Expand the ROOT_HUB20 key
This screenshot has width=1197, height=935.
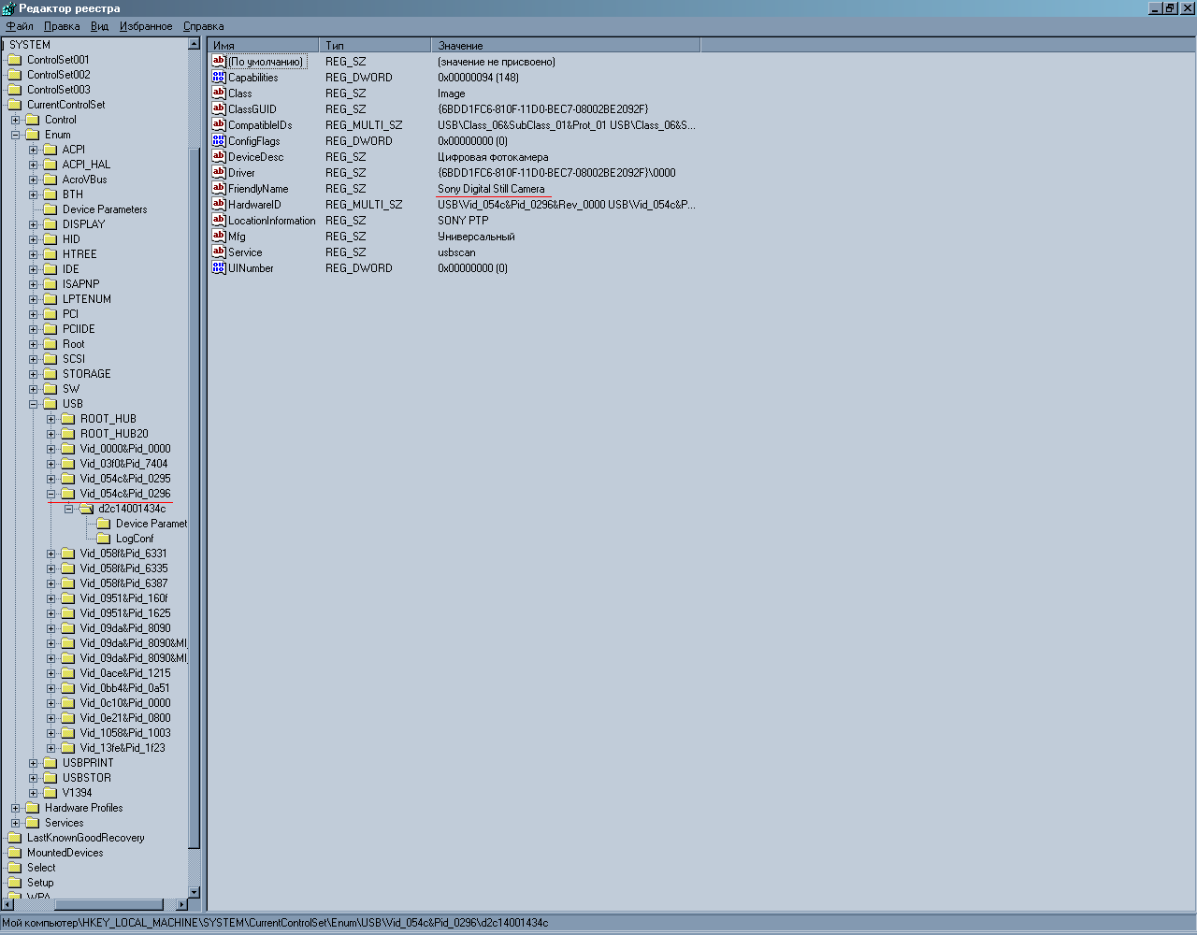coord(51,434)
